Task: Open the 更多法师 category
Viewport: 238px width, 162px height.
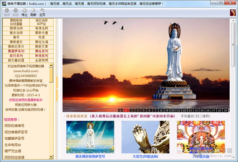Action: tap(16, 33)
